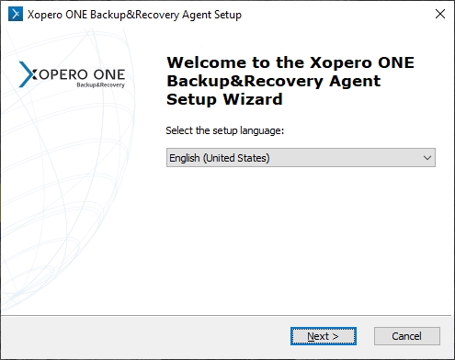455x360 pixels.
Task: Close the Agent Setup window
Action: tap(440, 14)
